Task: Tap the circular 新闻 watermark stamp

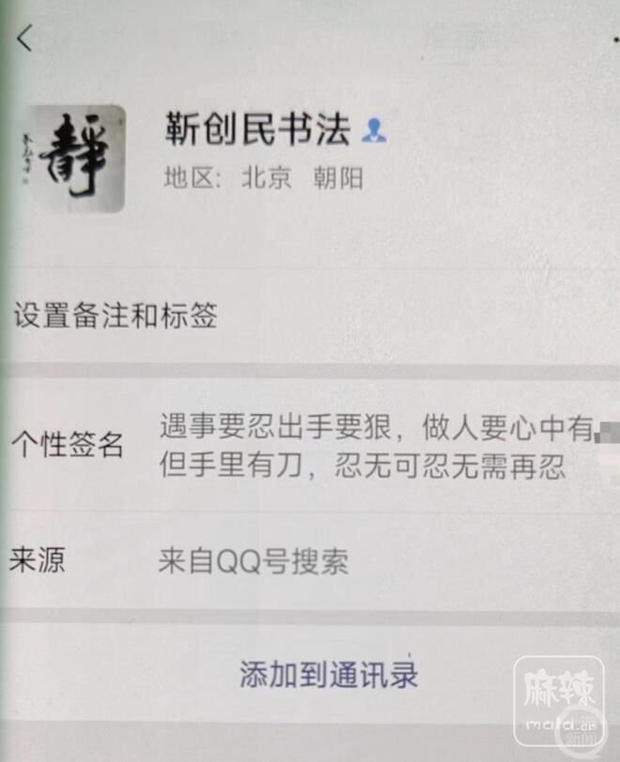Action: pyautogui.click(x=581, y=727)
